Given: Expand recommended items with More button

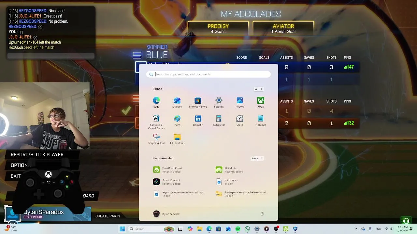Looking at the screenshot, I should click(257, 158).
